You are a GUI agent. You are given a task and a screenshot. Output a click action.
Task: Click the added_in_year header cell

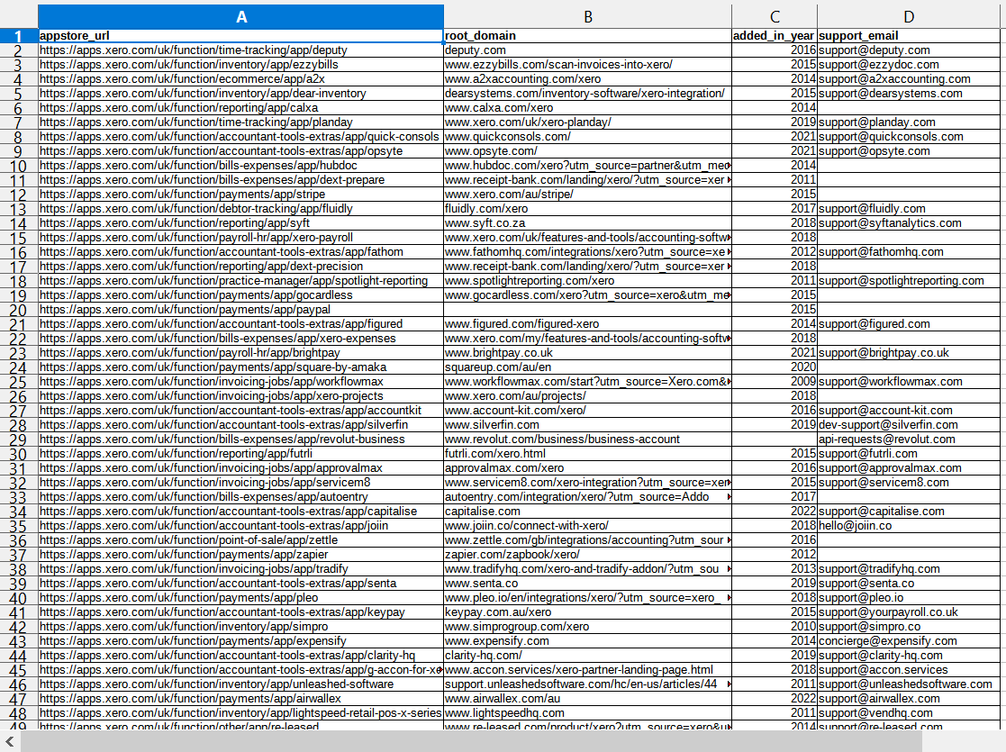pos(775,36)
